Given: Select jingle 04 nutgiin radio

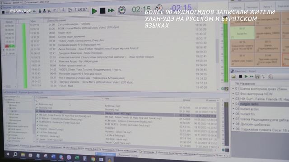Looking at the screenshot, I should [260, 104].
